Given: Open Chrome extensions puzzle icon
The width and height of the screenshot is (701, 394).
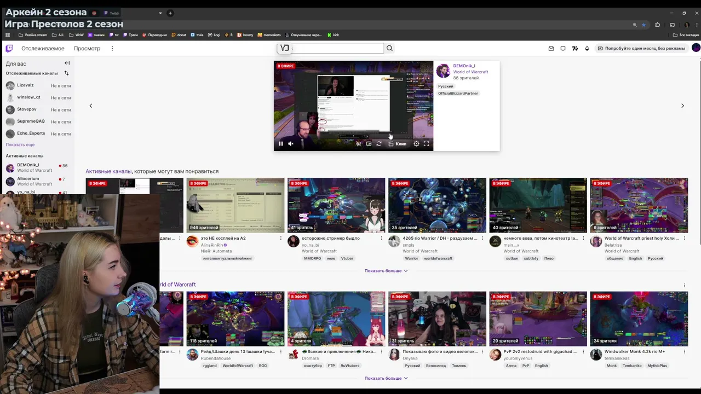Looking at the screenshot, I should click(x=658, y=25).
